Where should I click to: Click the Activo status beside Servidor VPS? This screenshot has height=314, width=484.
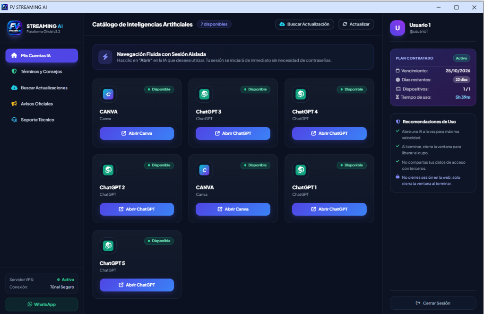[65, 280]
